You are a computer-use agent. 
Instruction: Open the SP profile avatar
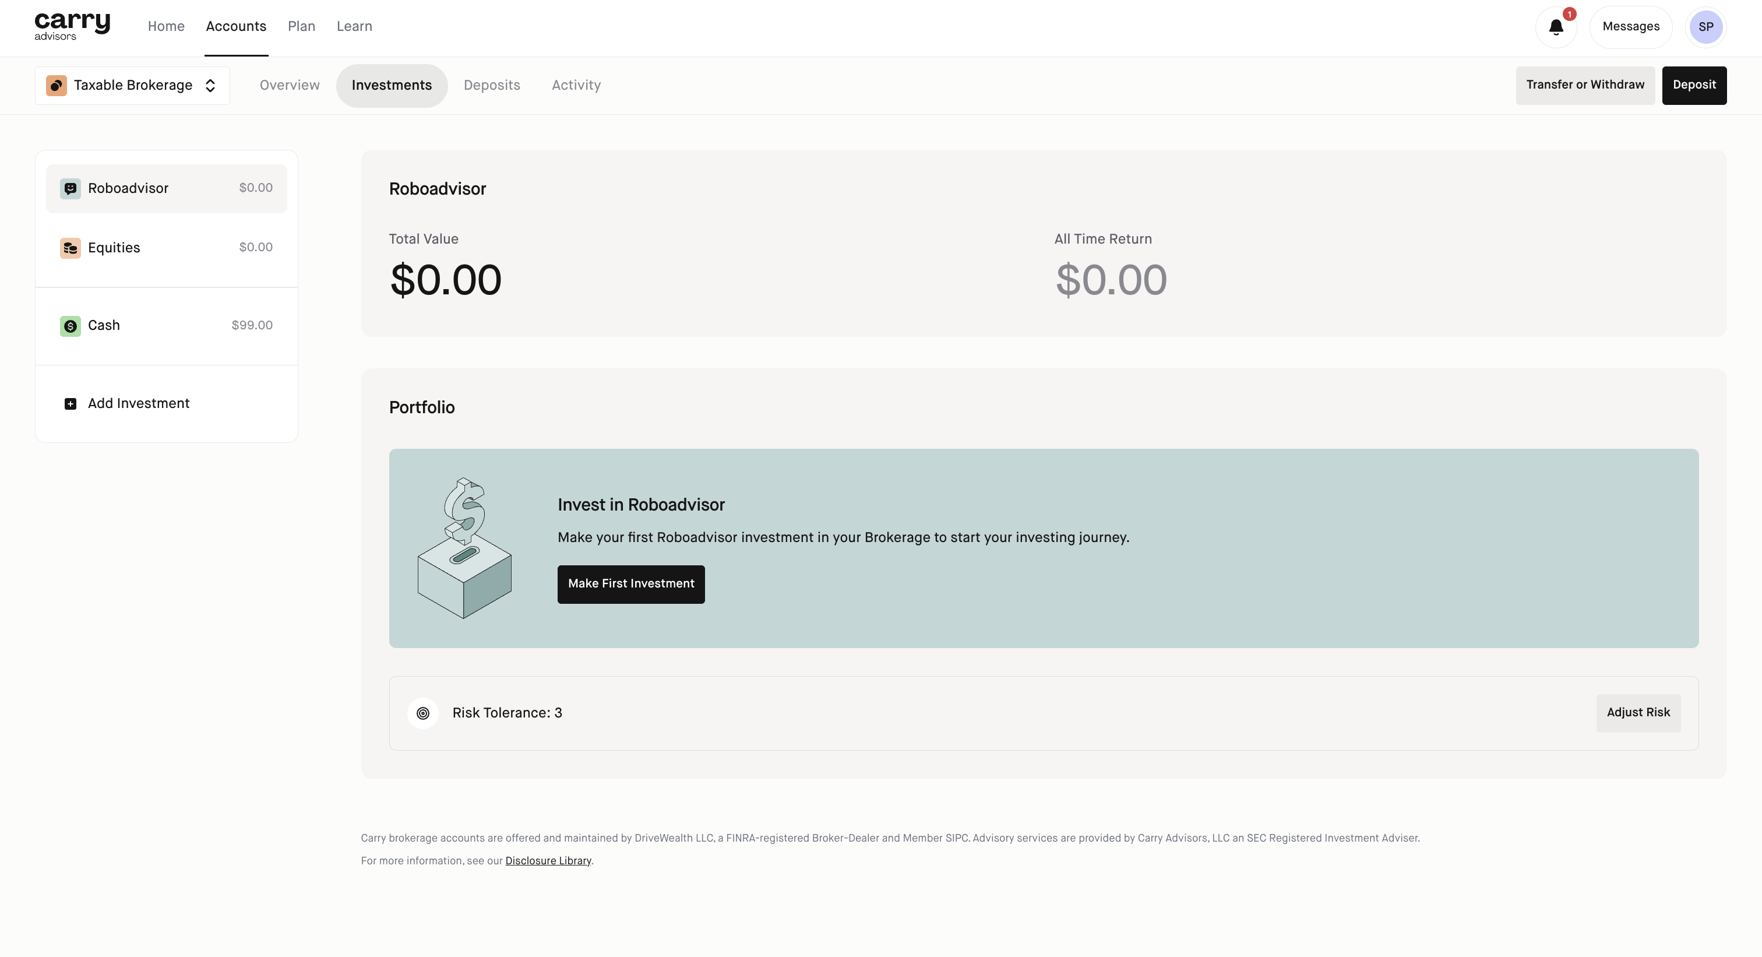pyautogui.click(x=1705, y=27)
